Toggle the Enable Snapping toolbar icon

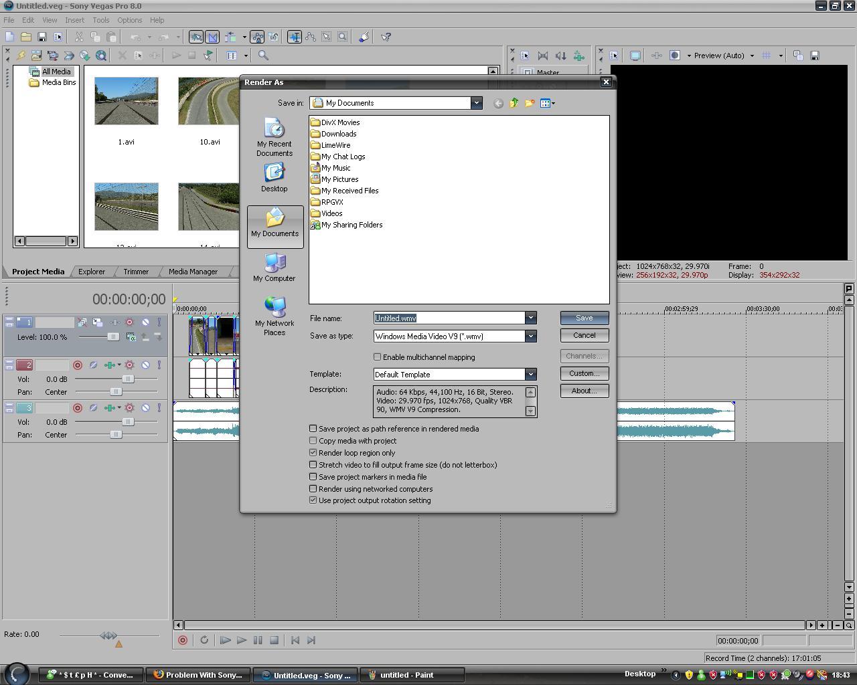coord(196,37)
